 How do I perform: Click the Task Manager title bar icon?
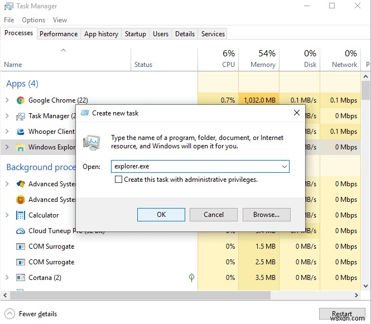click(x=9, y=6)
